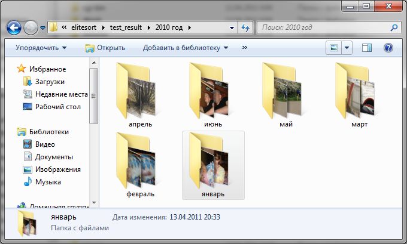Click the navigation pane vertical scrollbar
Viewport: 407px width, 244px height.
[93, 95]
